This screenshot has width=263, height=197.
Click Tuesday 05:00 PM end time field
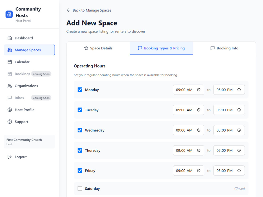coord(229,110)
